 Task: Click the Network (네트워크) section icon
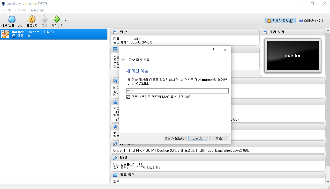[x=115, y=144]
